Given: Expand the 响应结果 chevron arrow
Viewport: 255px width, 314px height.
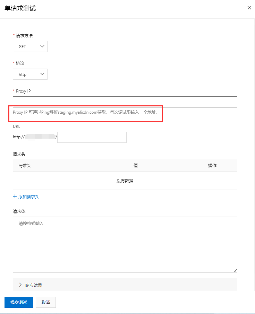Looking at the screenshot, I should (x=20, y=285).
